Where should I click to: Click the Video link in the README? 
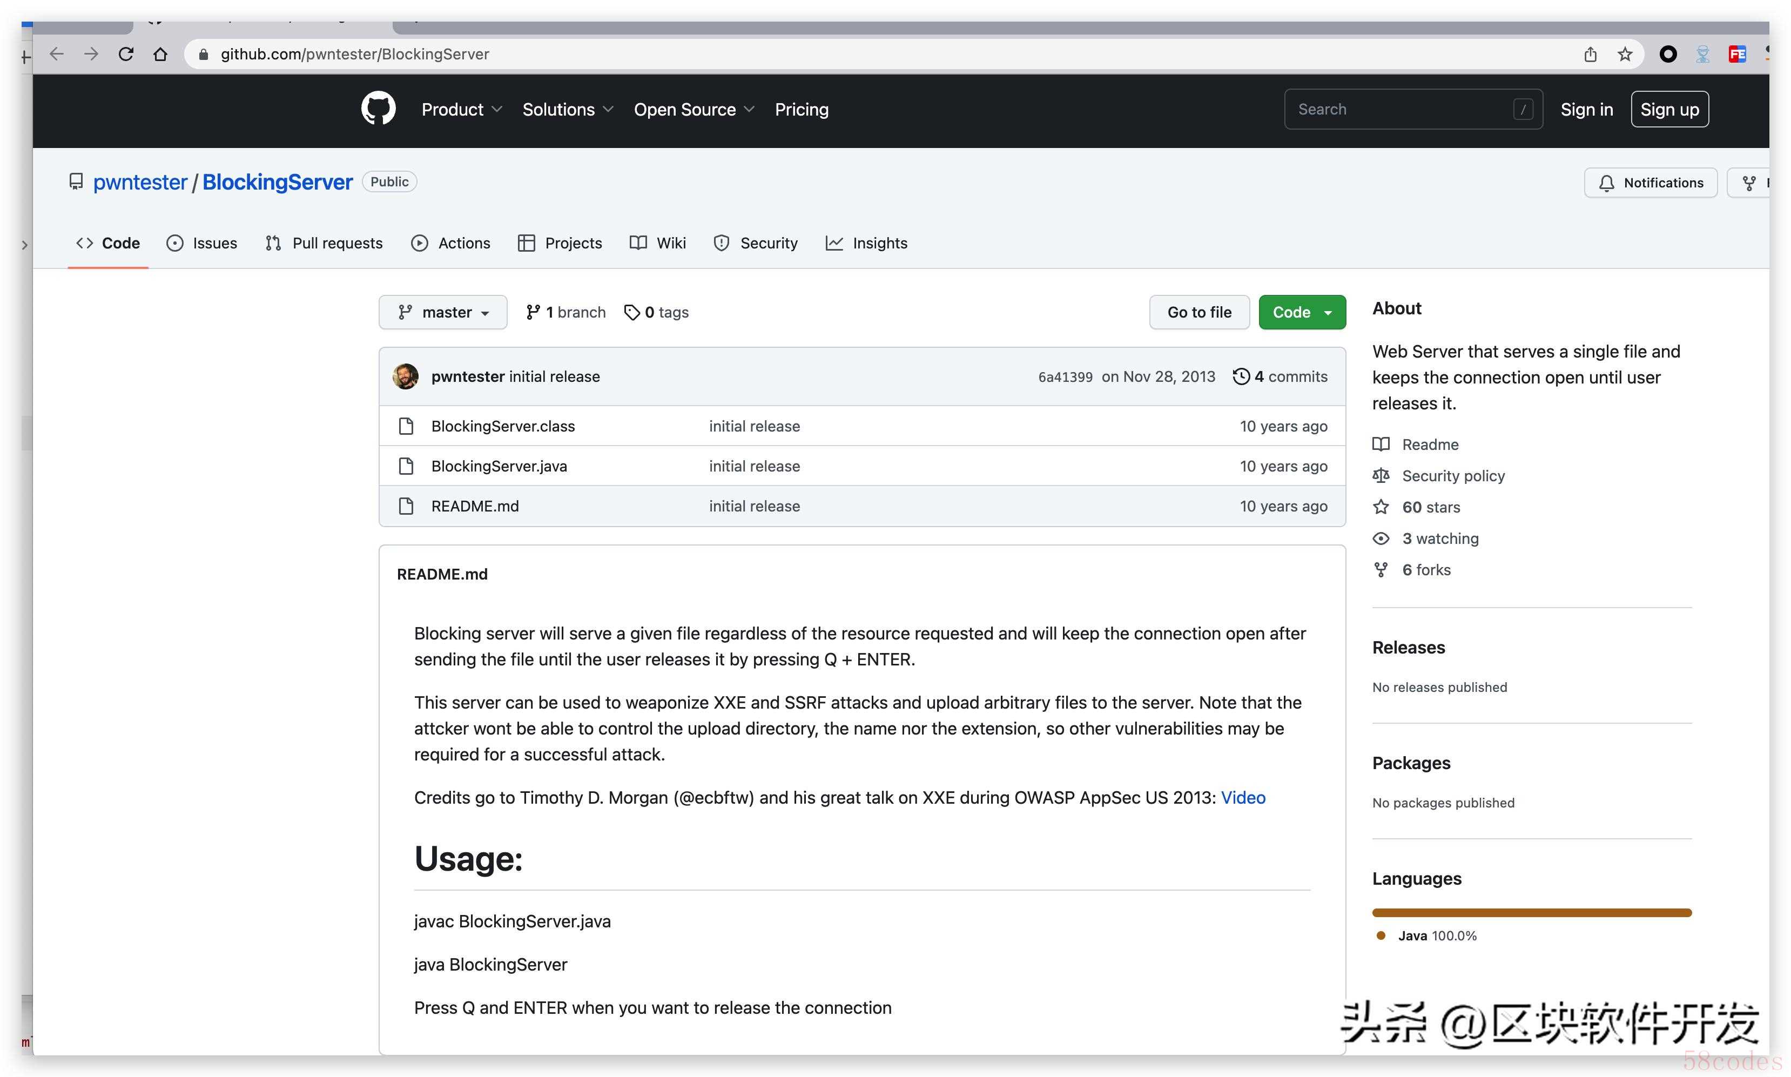(1242, 798)
